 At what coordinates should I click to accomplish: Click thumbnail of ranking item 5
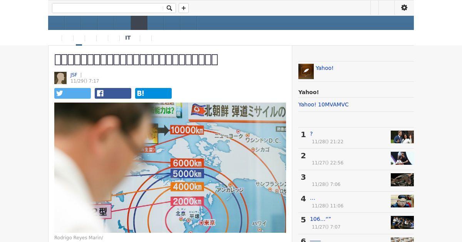point(402,222)
